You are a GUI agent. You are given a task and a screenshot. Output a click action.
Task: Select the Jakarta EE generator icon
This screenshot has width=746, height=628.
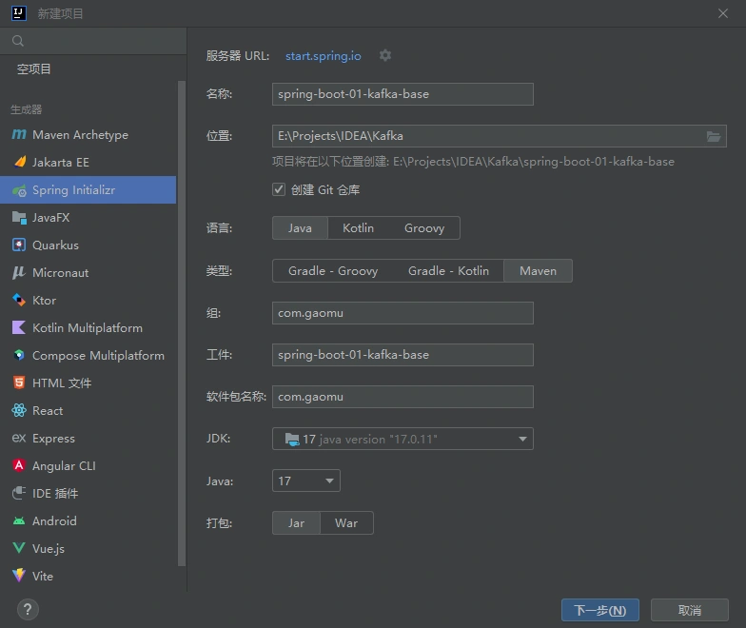pyautogui.click(x=18, y=163)
